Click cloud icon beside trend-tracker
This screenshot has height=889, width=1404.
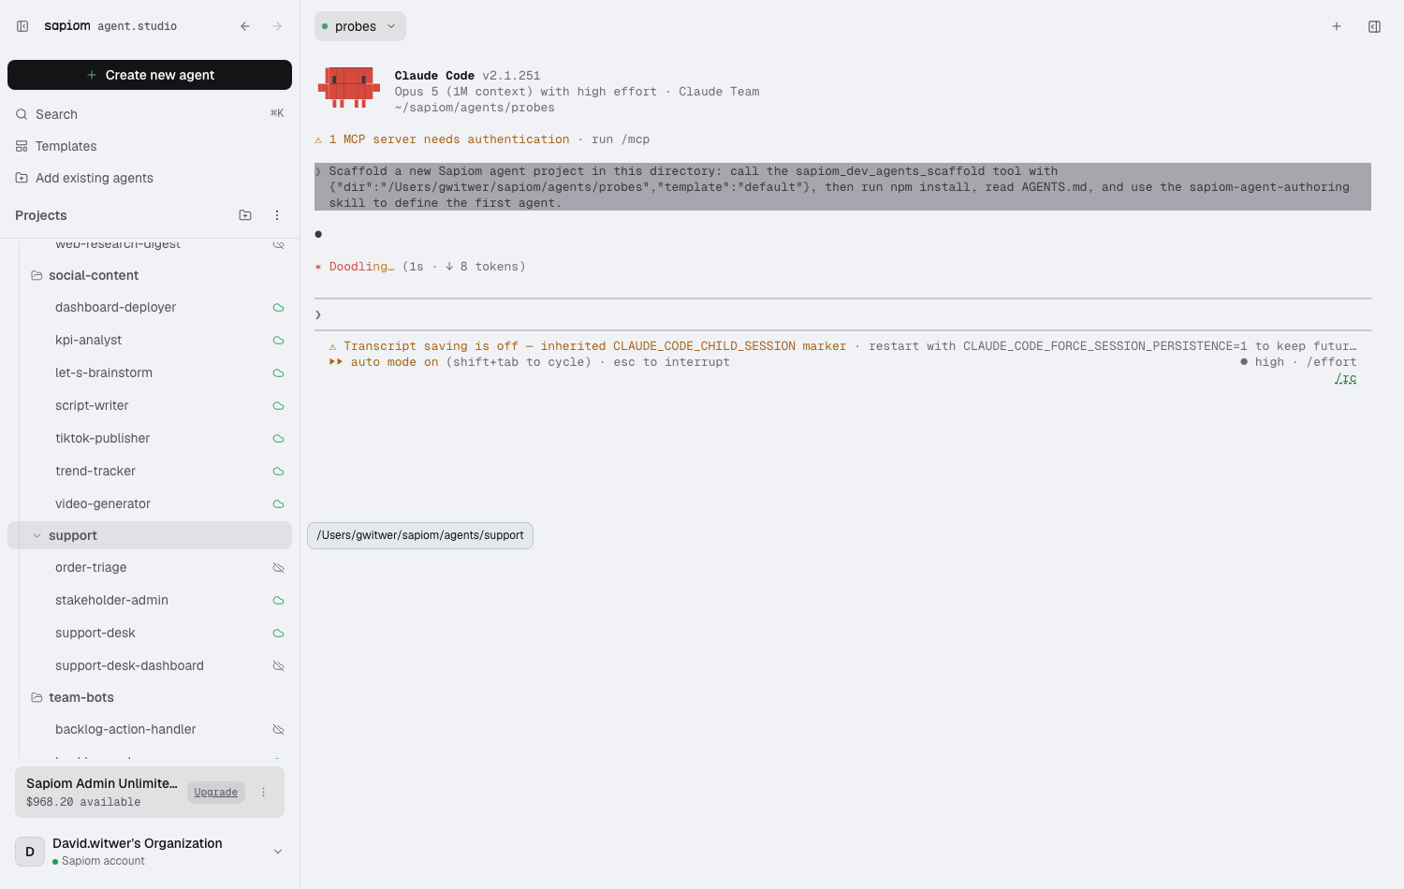click(278, 472)
